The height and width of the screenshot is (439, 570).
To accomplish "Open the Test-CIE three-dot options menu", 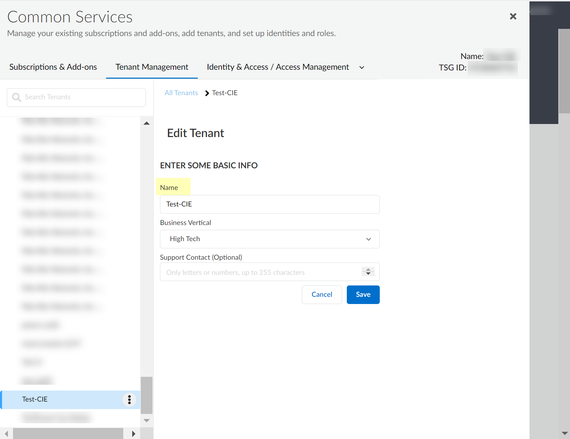I will click(x=129, y=399).
